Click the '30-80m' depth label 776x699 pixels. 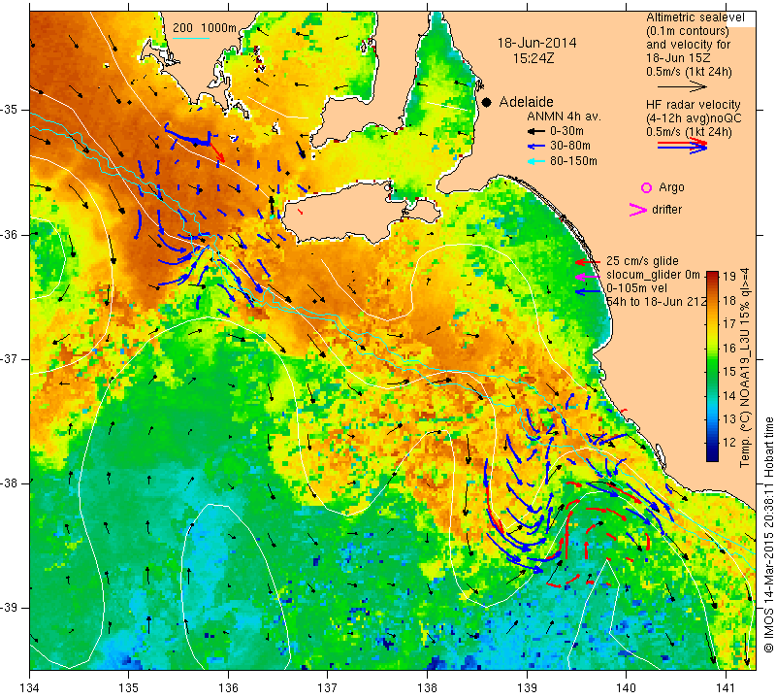(570, 147)
